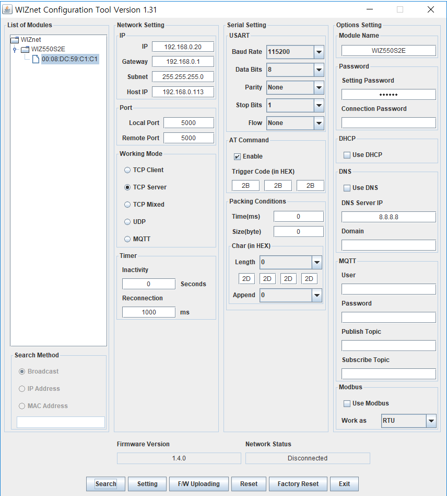Click the WIZ550S2E folder icon in tree
447x496 pixels.
25,49
